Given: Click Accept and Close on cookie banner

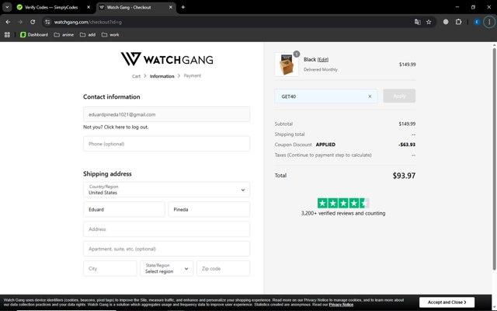Looking at the screenshot, I should (x=447, y=302).
